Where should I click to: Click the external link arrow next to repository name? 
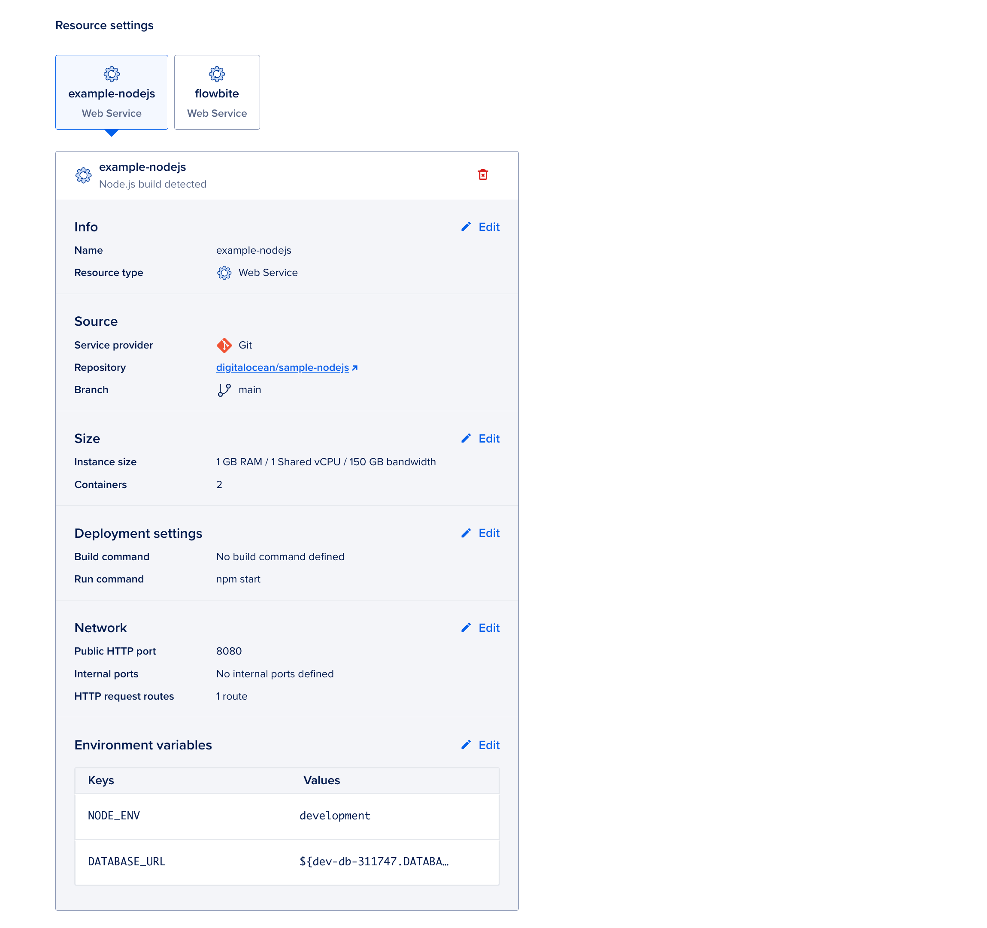coord(354,367)
